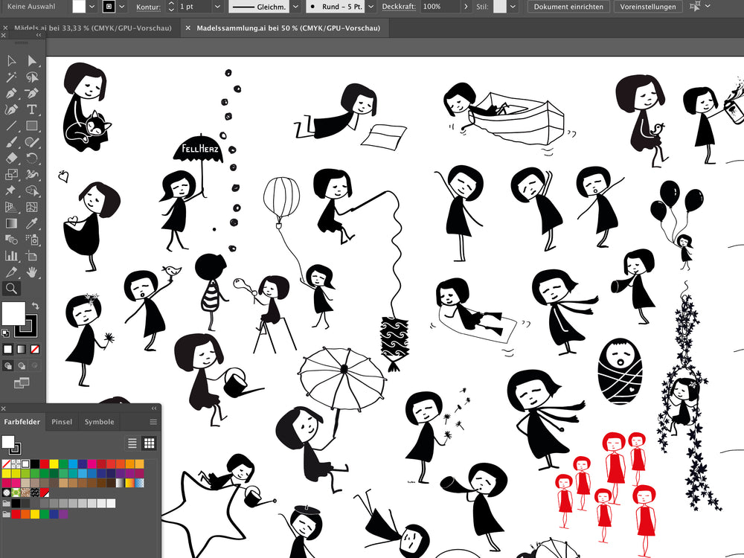
Task: Click the Dokument einrichten button
Action: point(568,7)
